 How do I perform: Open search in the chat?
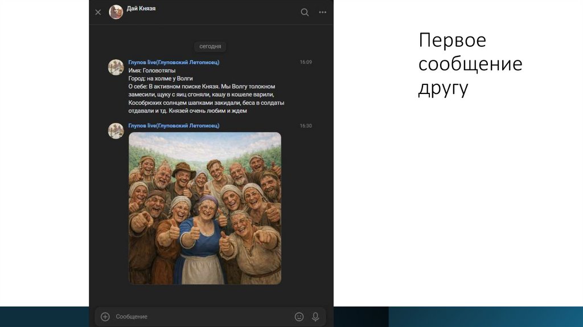305,13
